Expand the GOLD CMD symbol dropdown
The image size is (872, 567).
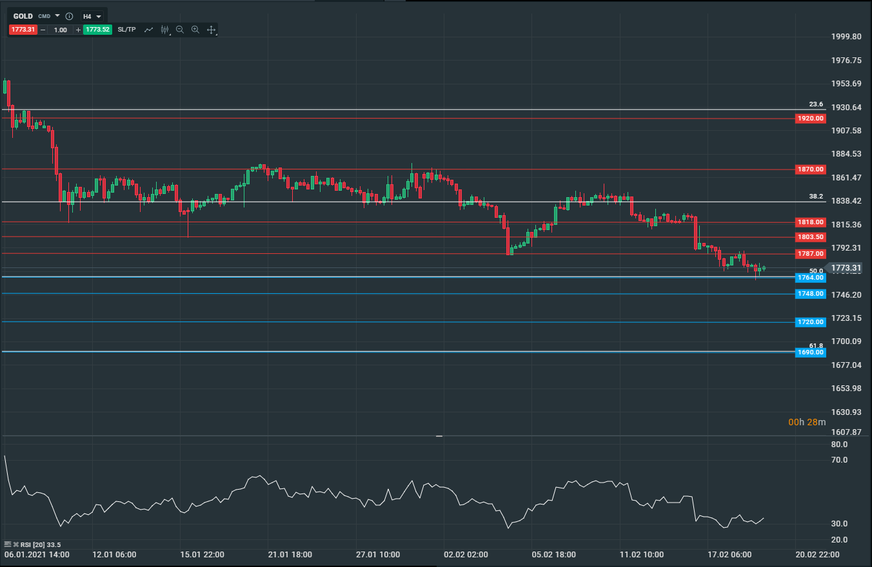(x=57, y=16)
